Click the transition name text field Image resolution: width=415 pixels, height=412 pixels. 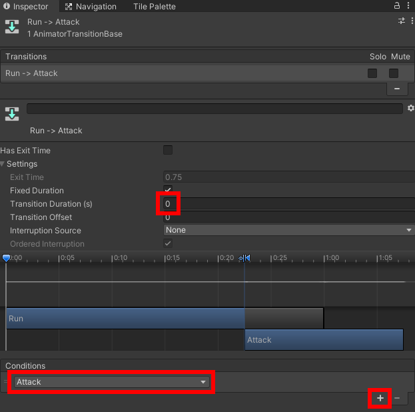pos(214,109)
